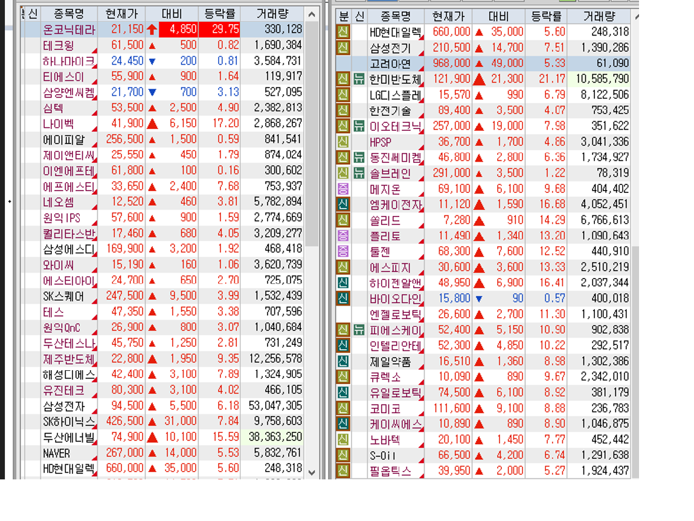Click the 신 badge next to 필옵틱스
The height and width of the screenshot is (521, 694).
[x=343, y=471]
